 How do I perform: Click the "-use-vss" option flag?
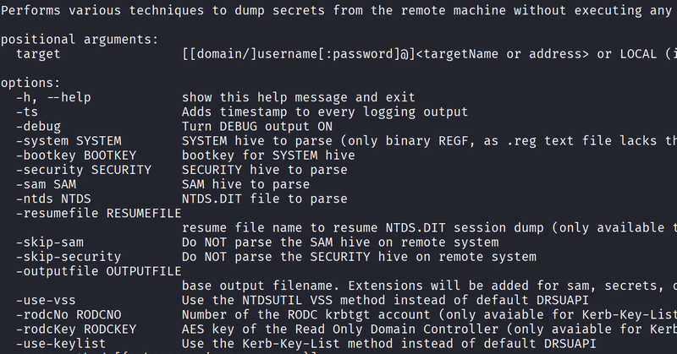coord(46,300)
